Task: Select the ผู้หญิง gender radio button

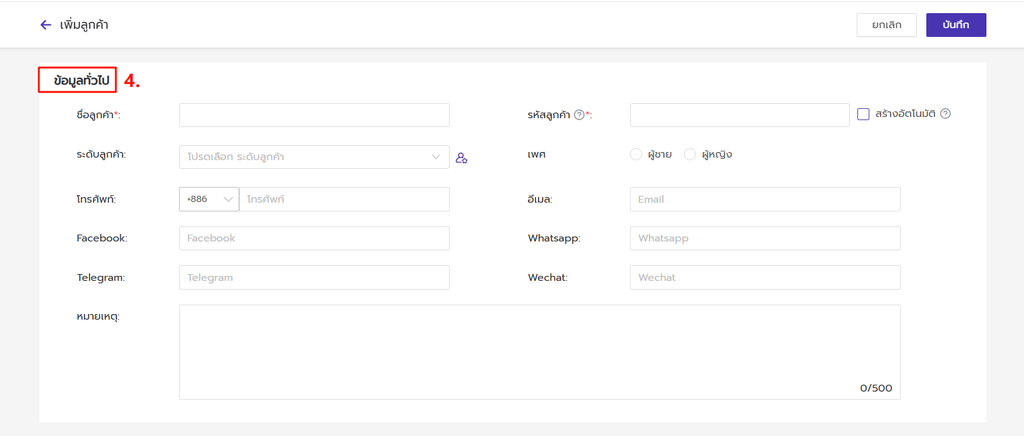Action: pyautogui.click(x=690, y=155)
